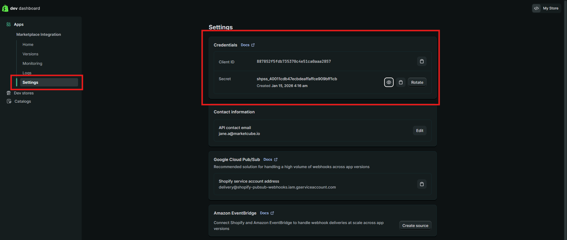Image resolution: width=567 pixels, height=240 pixels.
Task: Copy the Shopify service account address
Action: coord(422,184)
